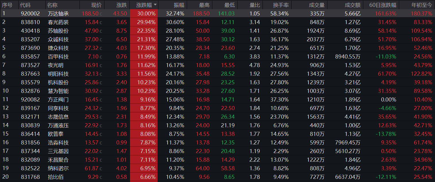Click stock code 835207
This screenshot has height=182, width=435.
click(30, 39)
